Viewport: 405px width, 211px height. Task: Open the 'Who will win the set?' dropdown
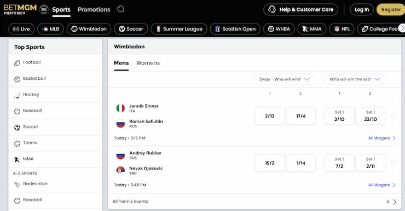click(x=354, y=79)
